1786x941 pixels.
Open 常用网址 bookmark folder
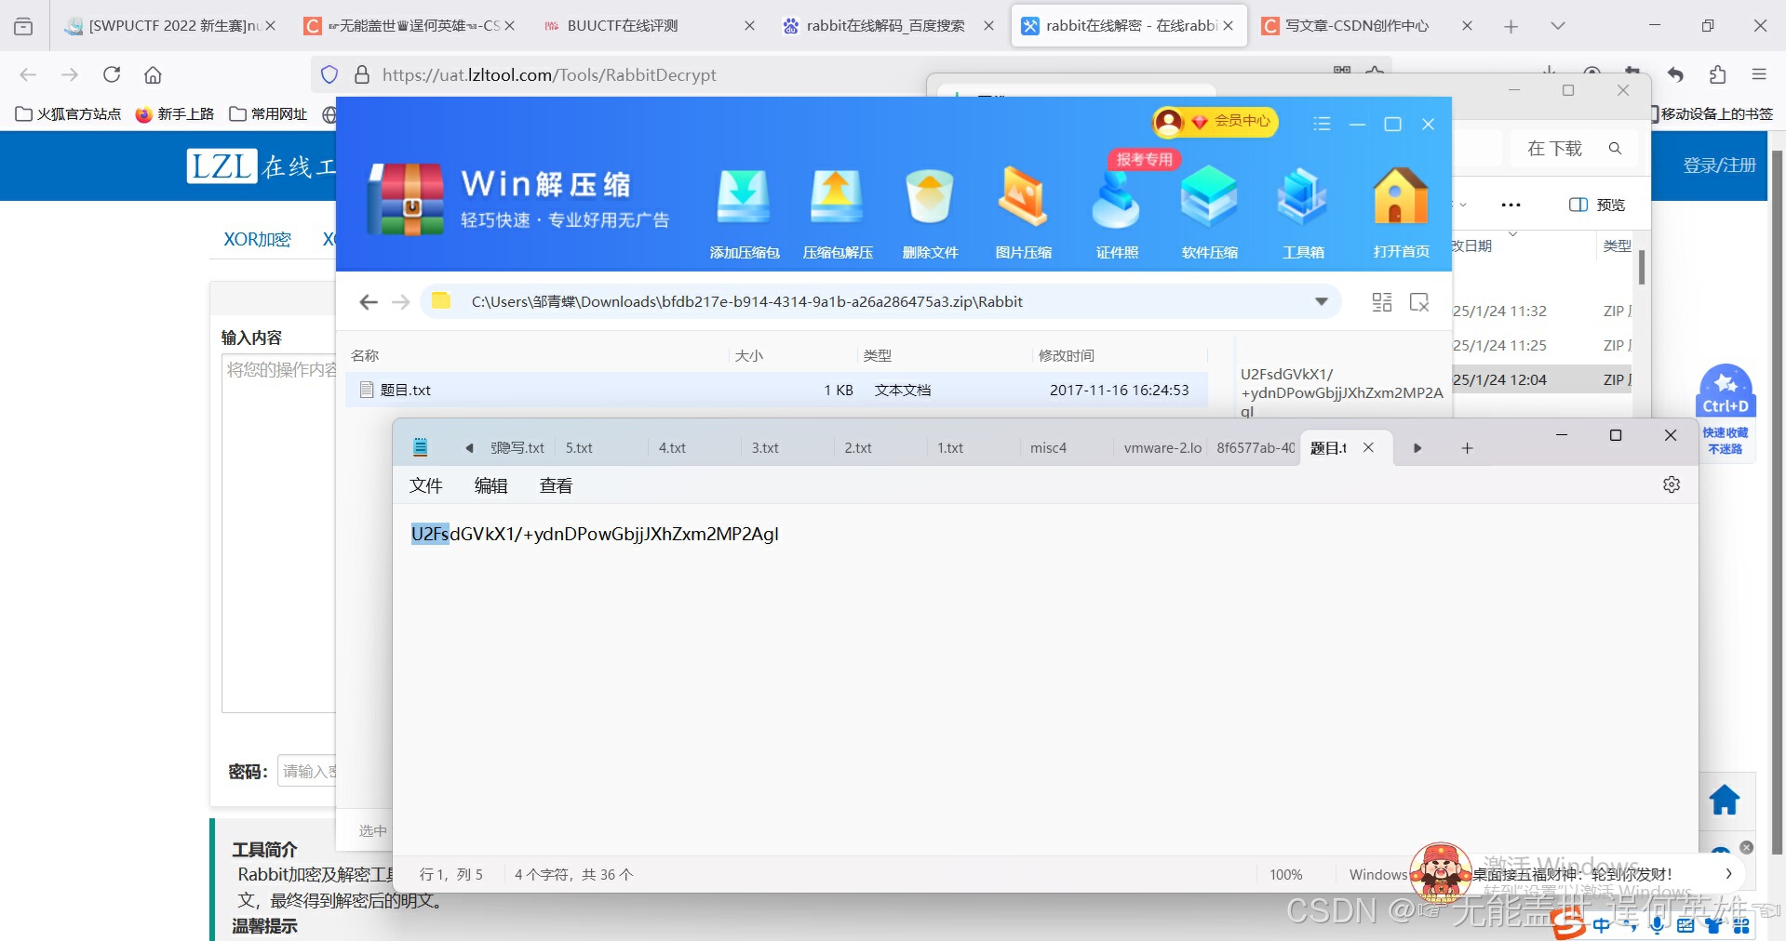[268, 113]
